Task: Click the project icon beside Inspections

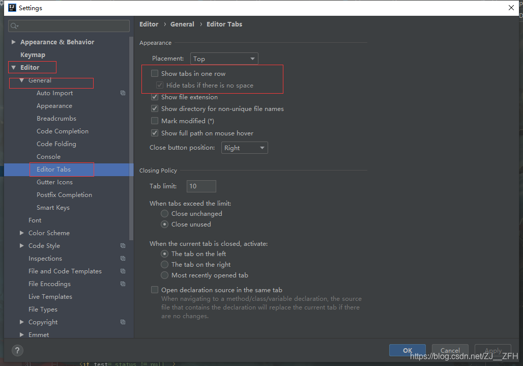Action: coord(123,258)
